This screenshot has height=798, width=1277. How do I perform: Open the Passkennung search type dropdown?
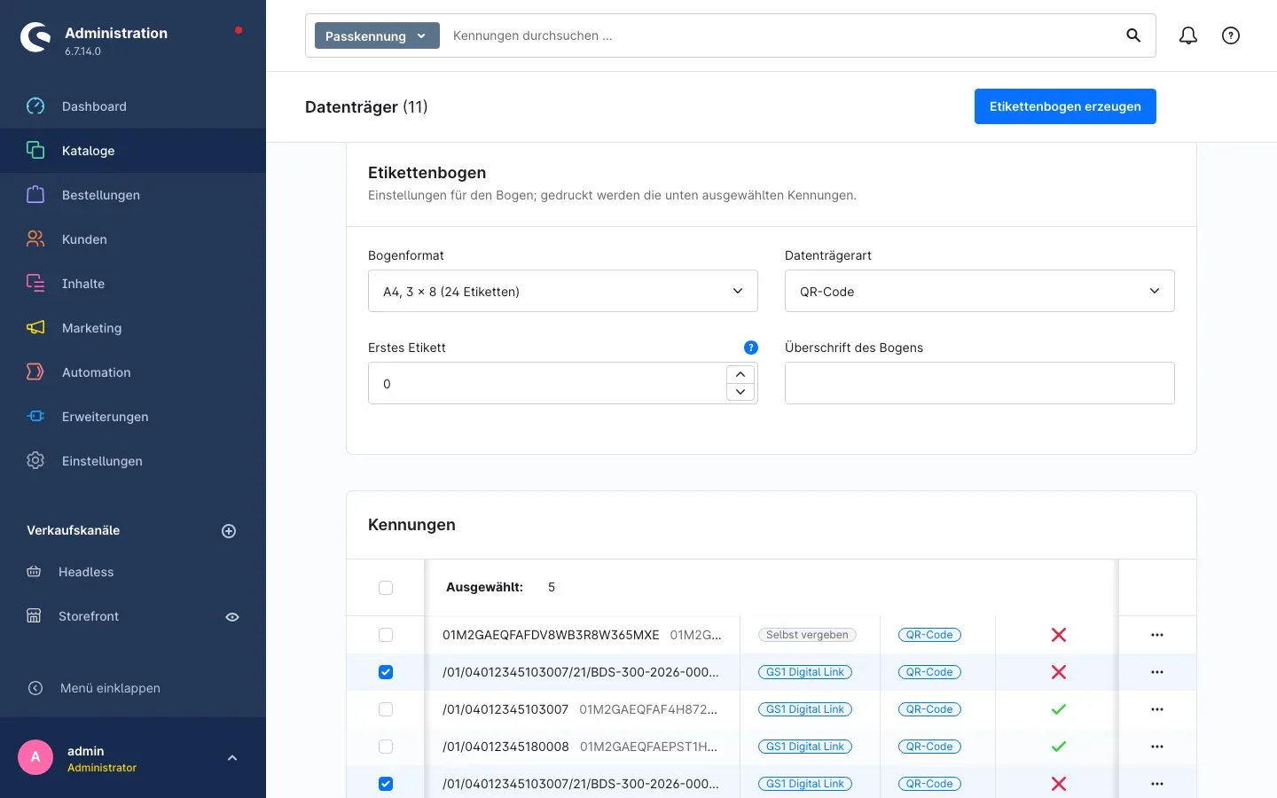click(x=377, y=35)
